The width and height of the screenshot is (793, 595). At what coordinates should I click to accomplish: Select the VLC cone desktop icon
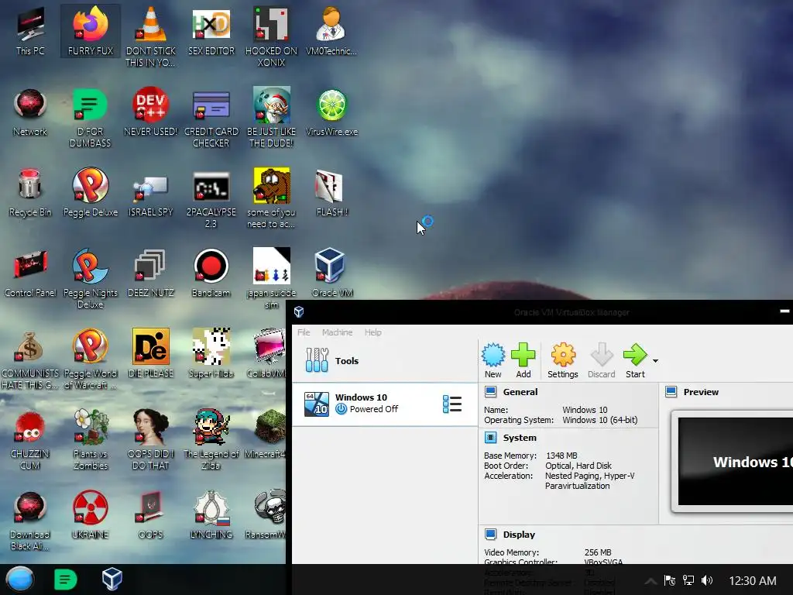click(x=151, y=36)
